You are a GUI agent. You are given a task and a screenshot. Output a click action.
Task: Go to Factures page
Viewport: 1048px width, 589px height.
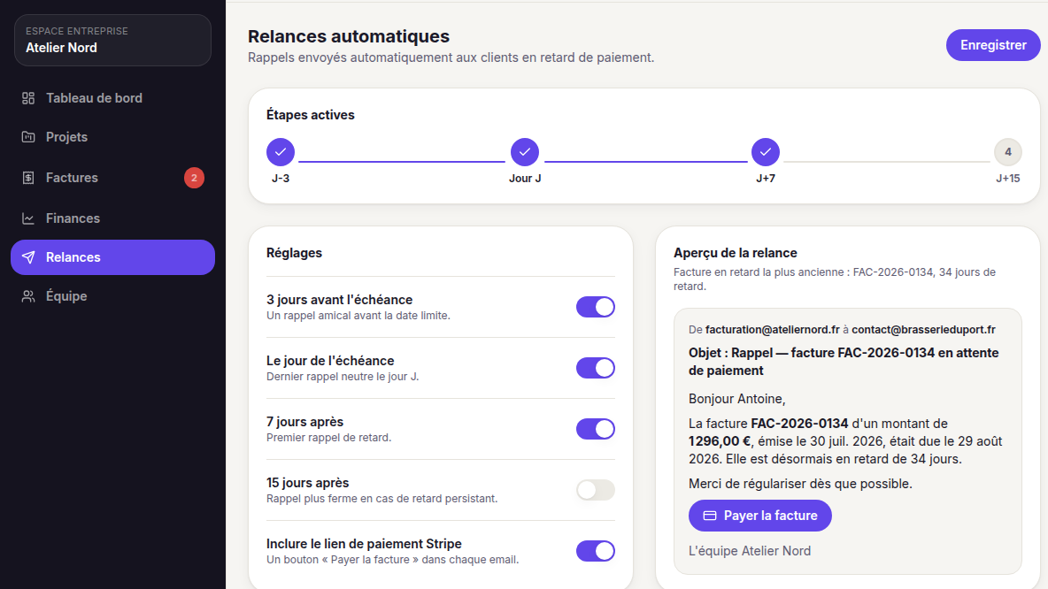point(113,178)
